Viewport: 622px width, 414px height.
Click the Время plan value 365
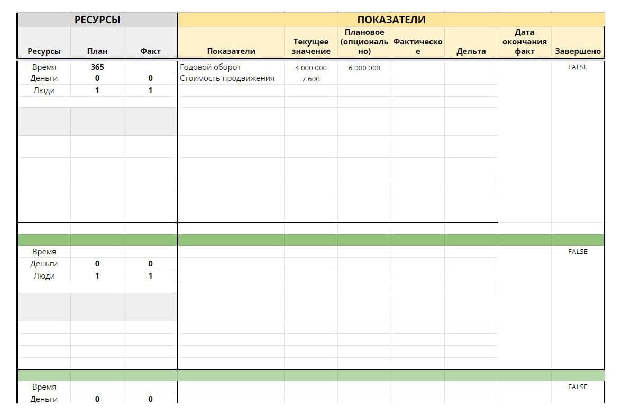pos(97,67)
